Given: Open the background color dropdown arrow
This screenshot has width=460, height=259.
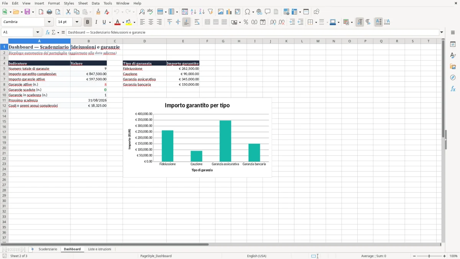Looking at the screenshot, I should [135, 22].
